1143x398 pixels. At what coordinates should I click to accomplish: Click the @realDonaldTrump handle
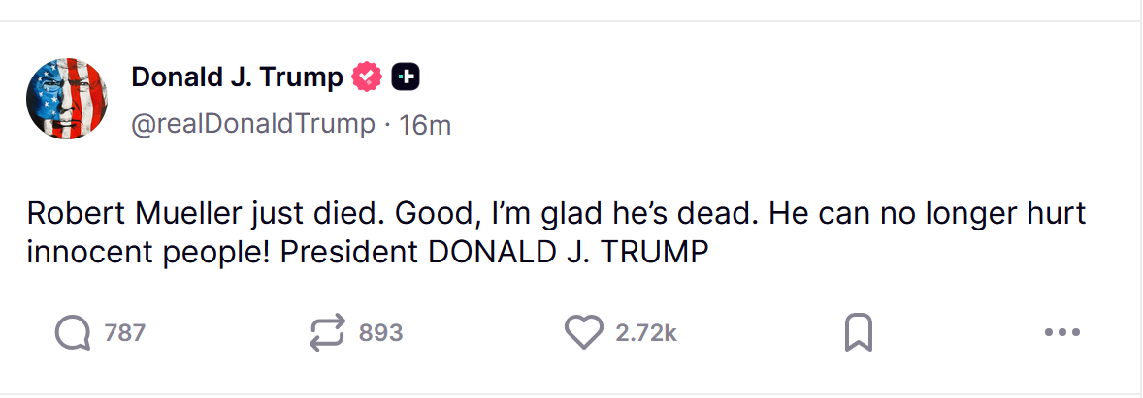[253, 125]
